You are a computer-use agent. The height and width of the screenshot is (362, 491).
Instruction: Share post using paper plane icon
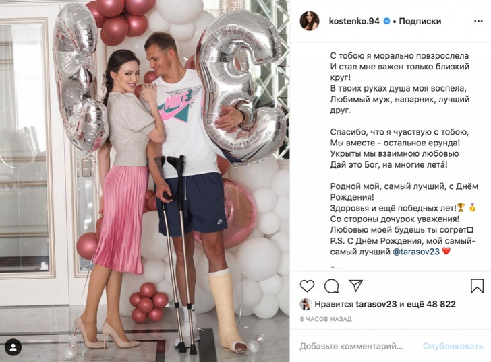(x=355, y=285)
